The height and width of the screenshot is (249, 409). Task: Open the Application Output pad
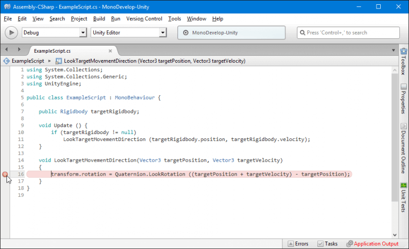click(x=372, y=244)
